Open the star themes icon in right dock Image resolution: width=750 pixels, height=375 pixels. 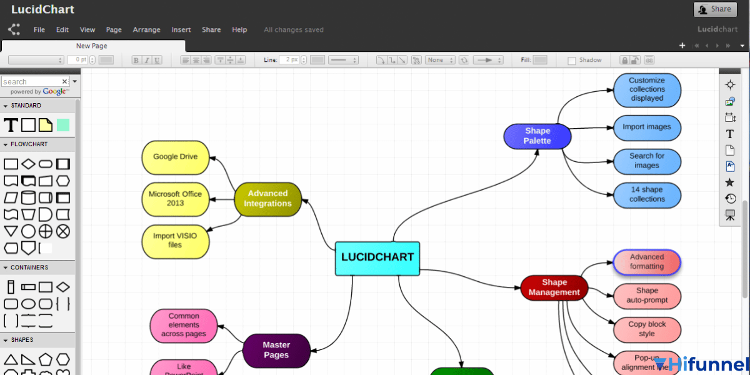pyautogui.click(x=729, y=182)
